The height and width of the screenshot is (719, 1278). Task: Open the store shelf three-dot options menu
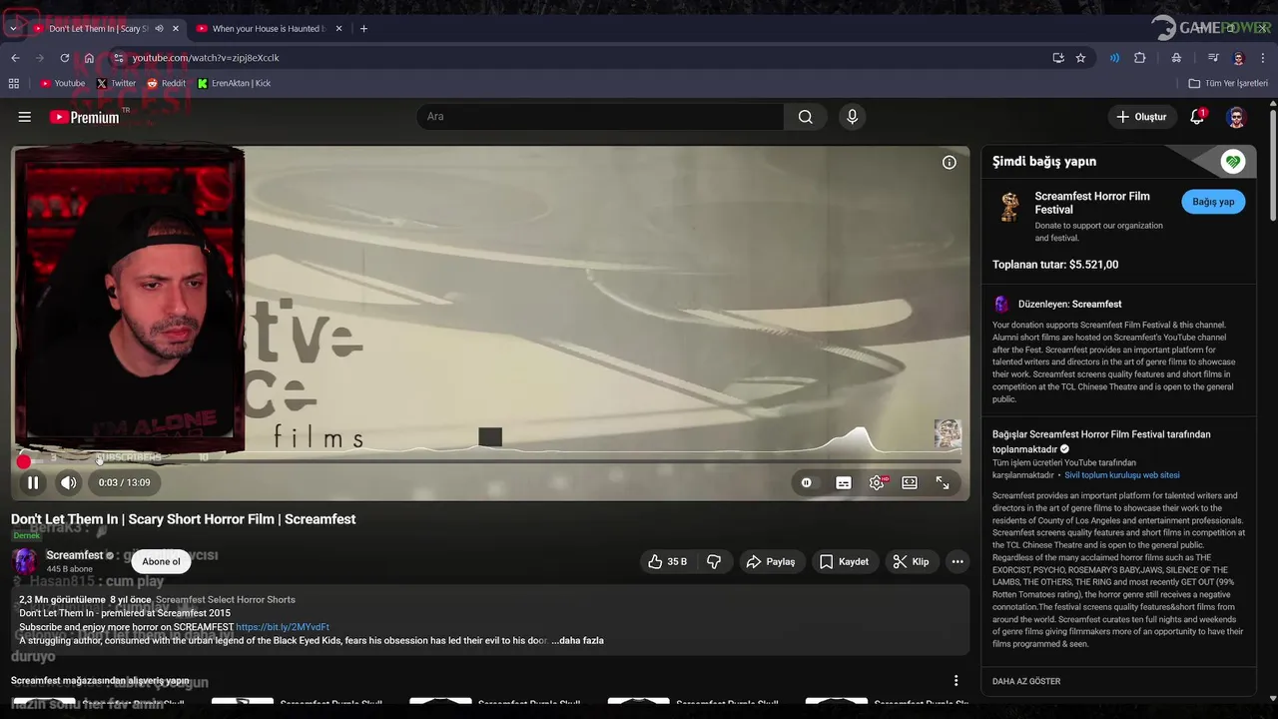tap(956, 681)
